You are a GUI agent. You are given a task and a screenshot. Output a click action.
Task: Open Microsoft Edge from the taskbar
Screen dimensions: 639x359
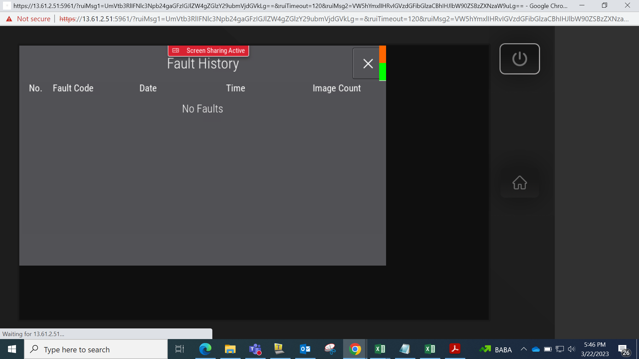point(205,349)
